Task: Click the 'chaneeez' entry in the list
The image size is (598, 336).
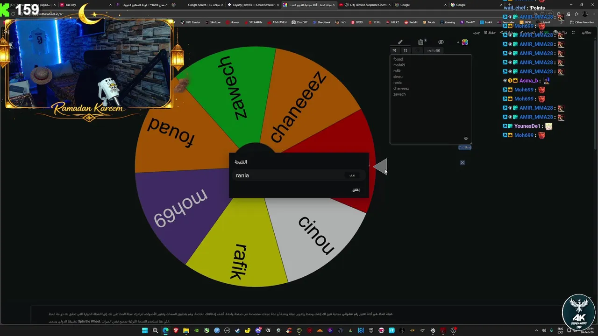Action: [401, 88]
